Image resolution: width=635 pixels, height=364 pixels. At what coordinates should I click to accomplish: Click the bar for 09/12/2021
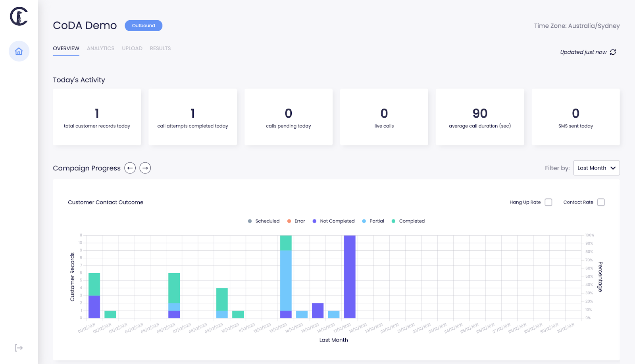pyautogui.click(x=222, y=303)
